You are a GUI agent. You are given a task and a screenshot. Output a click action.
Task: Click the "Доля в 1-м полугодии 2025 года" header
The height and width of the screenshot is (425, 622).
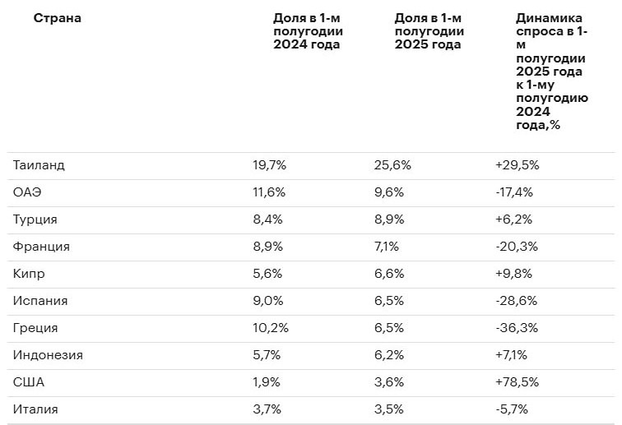pyautogui.click(x=429, y=31)
